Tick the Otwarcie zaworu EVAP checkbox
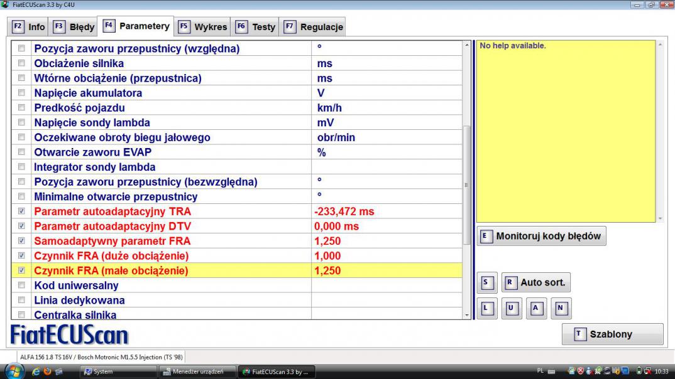This screenshot has height=379, width=675. point(22,152)
